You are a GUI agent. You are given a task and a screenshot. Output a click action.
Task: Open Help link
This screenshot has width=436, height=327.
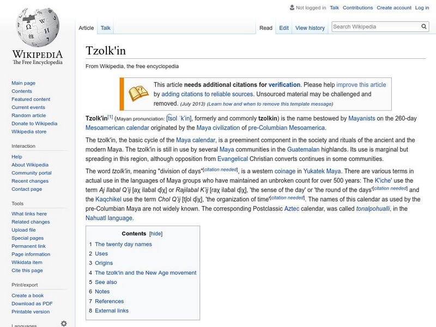point(17,156)
